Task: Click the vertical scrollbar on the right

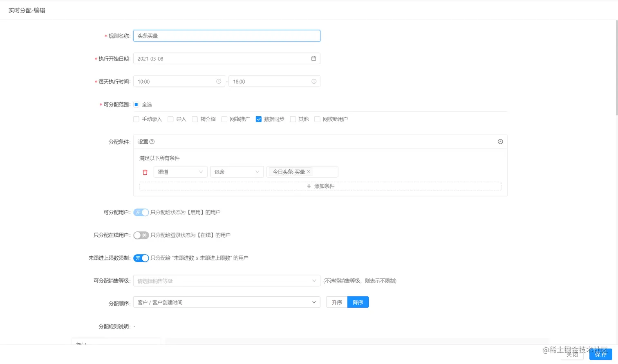Action: 616,67
